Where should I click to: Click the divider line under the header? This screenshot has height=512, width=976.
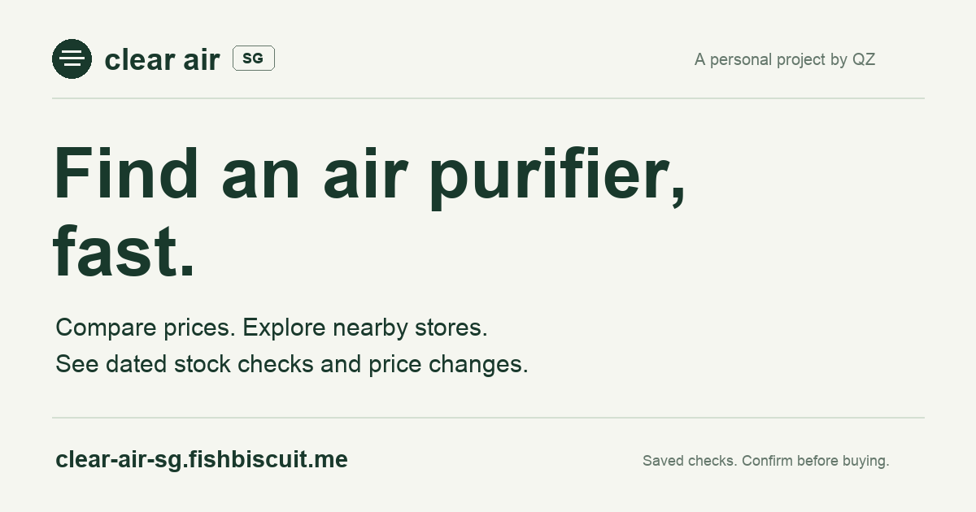tap(488, 98)
